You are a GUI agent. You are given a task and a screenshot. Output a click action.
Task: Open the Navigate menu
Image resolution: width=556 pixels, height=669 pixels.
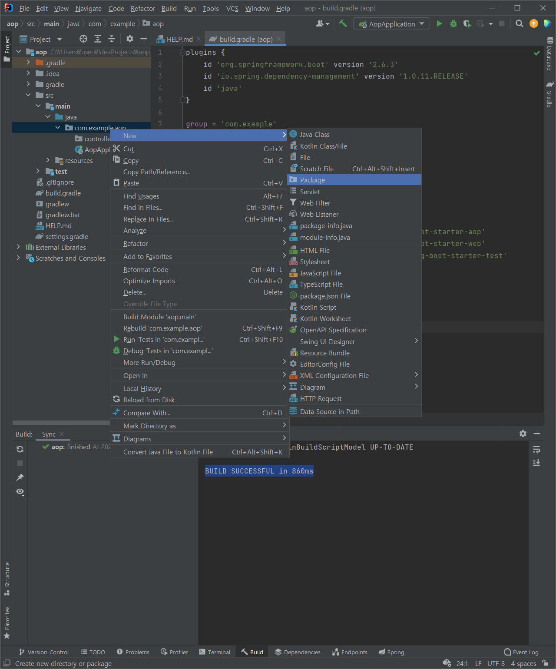point(88,8)
